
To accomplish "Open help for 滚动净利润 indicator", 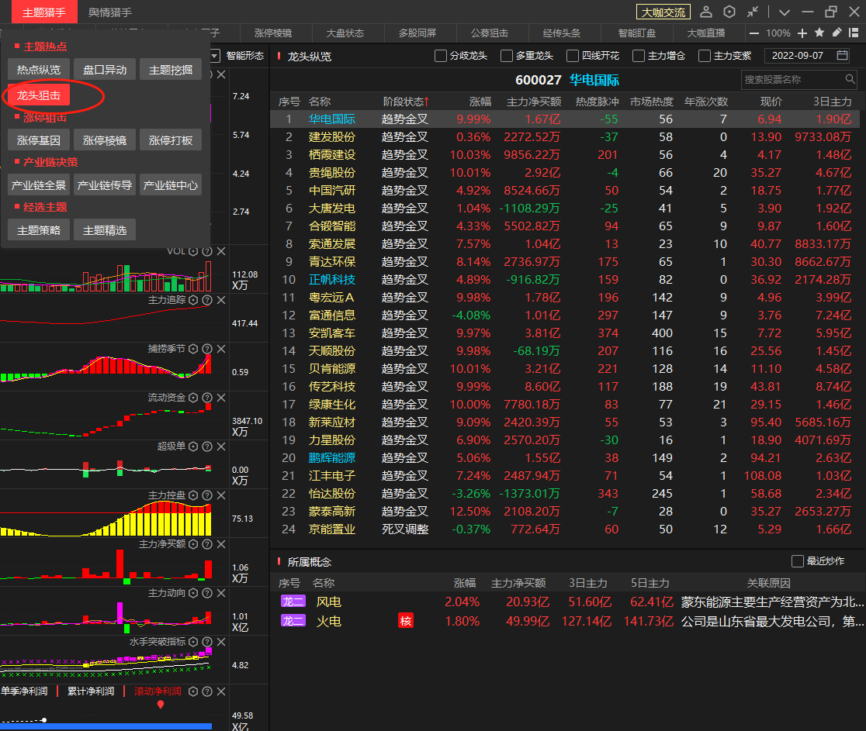I will click(207, 691).
